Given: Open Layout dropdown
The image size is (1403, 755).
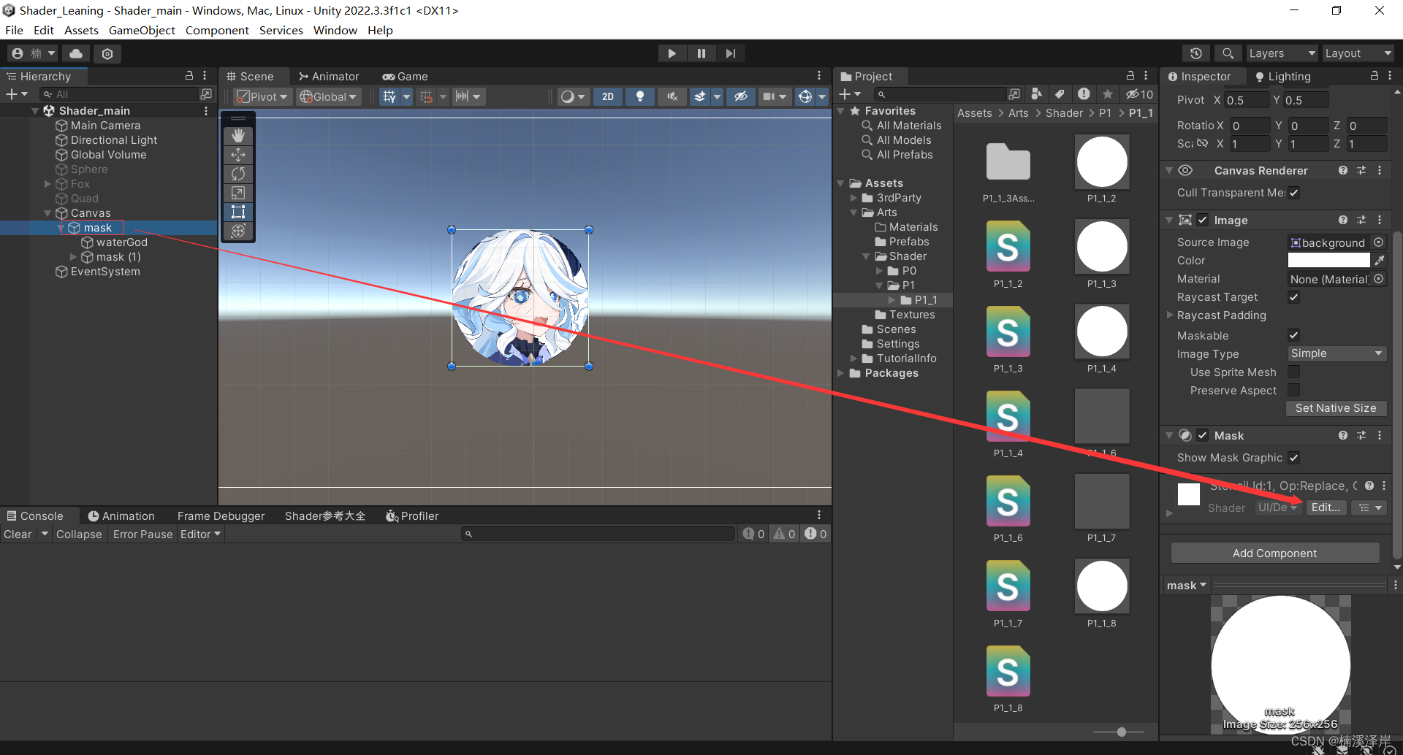Looking at the screenshot, I should click(x=1358, y=53).
